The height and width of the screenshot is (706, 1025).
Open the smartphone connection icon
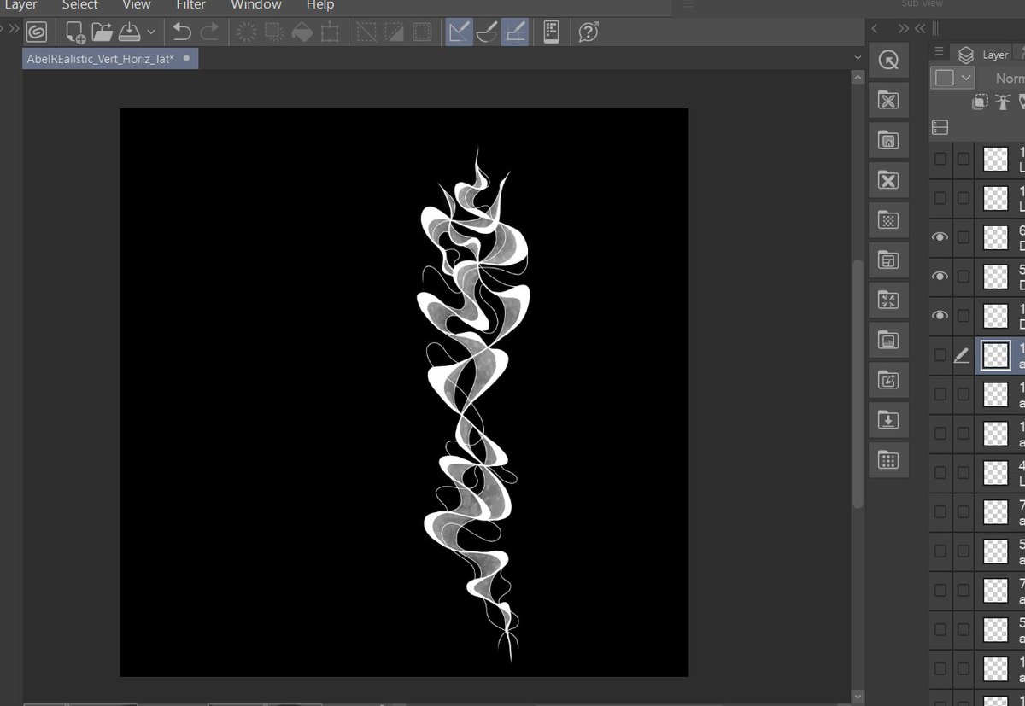[x=551, y=32]
